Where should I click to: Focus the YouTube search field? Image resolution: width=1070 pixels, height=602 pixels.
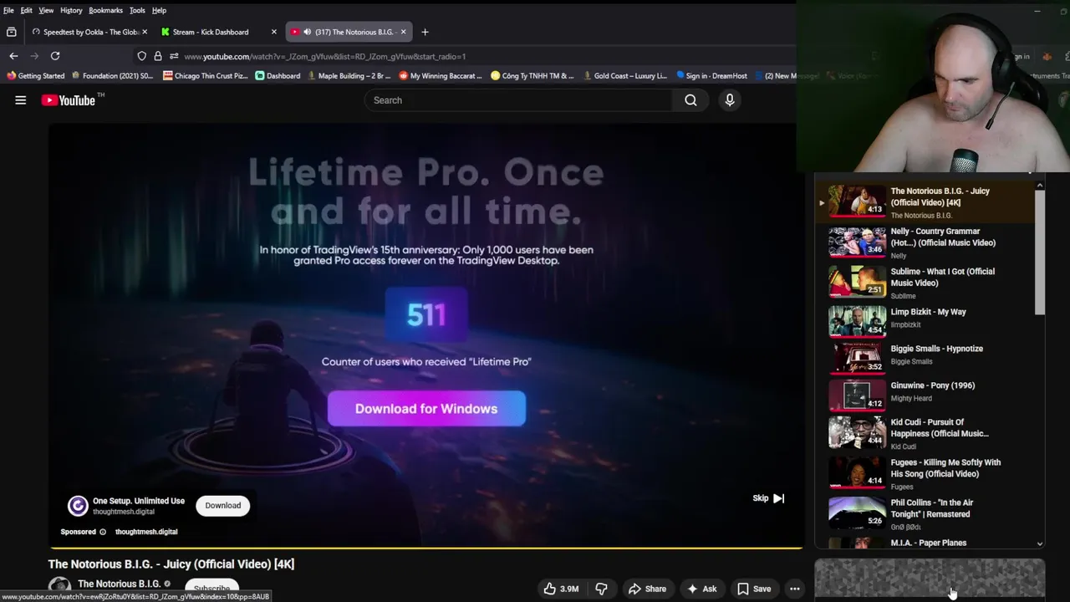pyautogui.click(x=518, y=100)
